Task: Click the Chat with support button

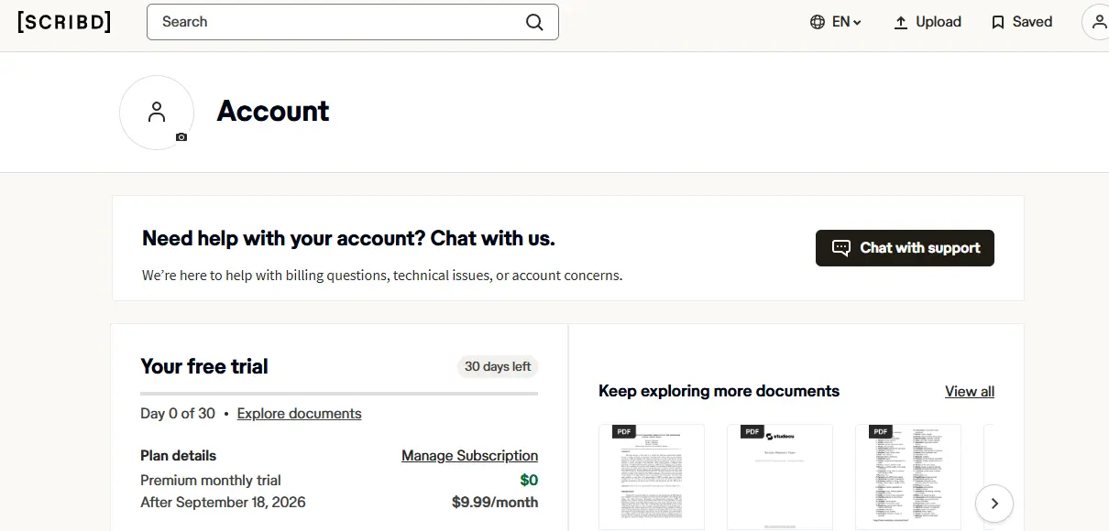Action: pyautogui.click(x=905, y=248)
